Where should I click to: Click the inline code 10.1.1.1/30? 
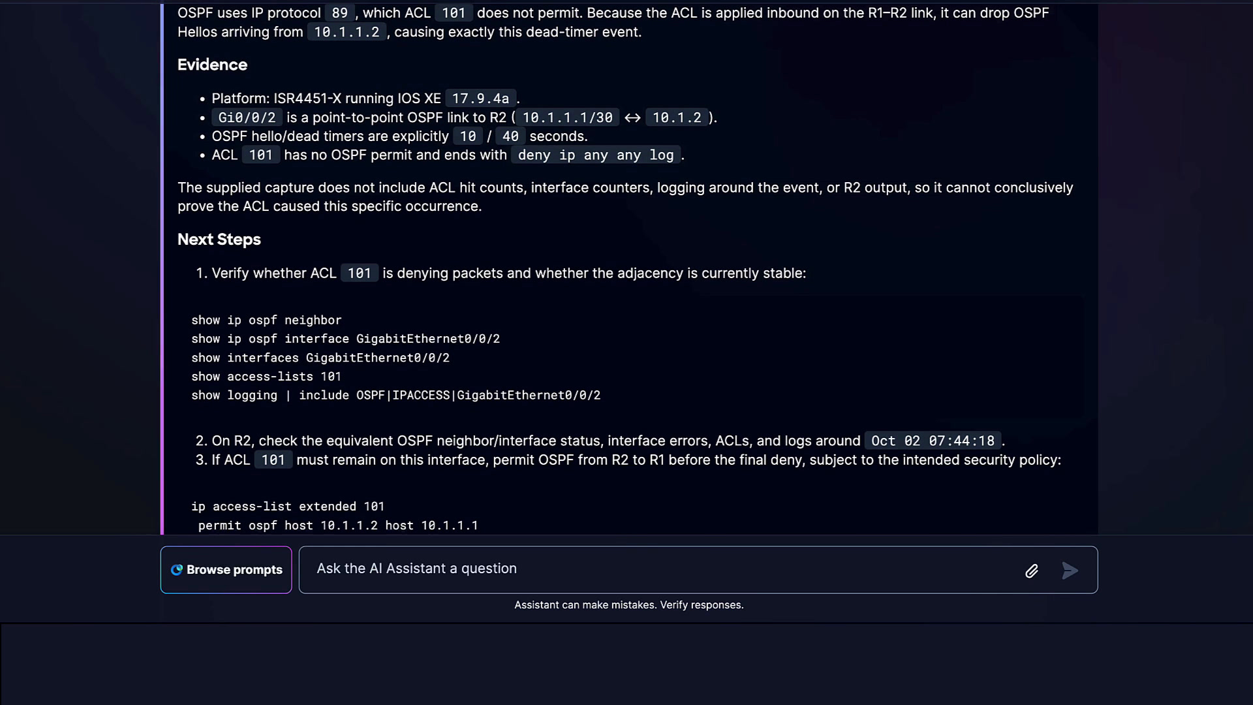coord(567,117)
